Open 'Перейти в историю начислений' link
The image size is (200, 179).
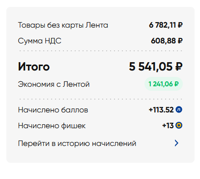click(77, 143)
